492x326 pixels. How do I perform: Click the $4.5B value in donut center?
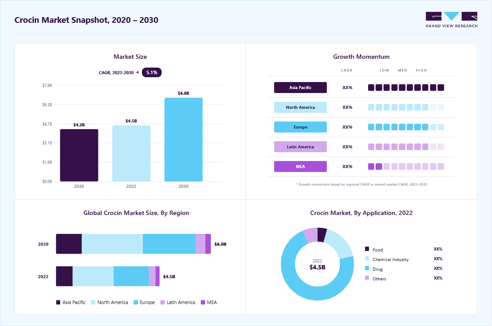coord(317,267)
